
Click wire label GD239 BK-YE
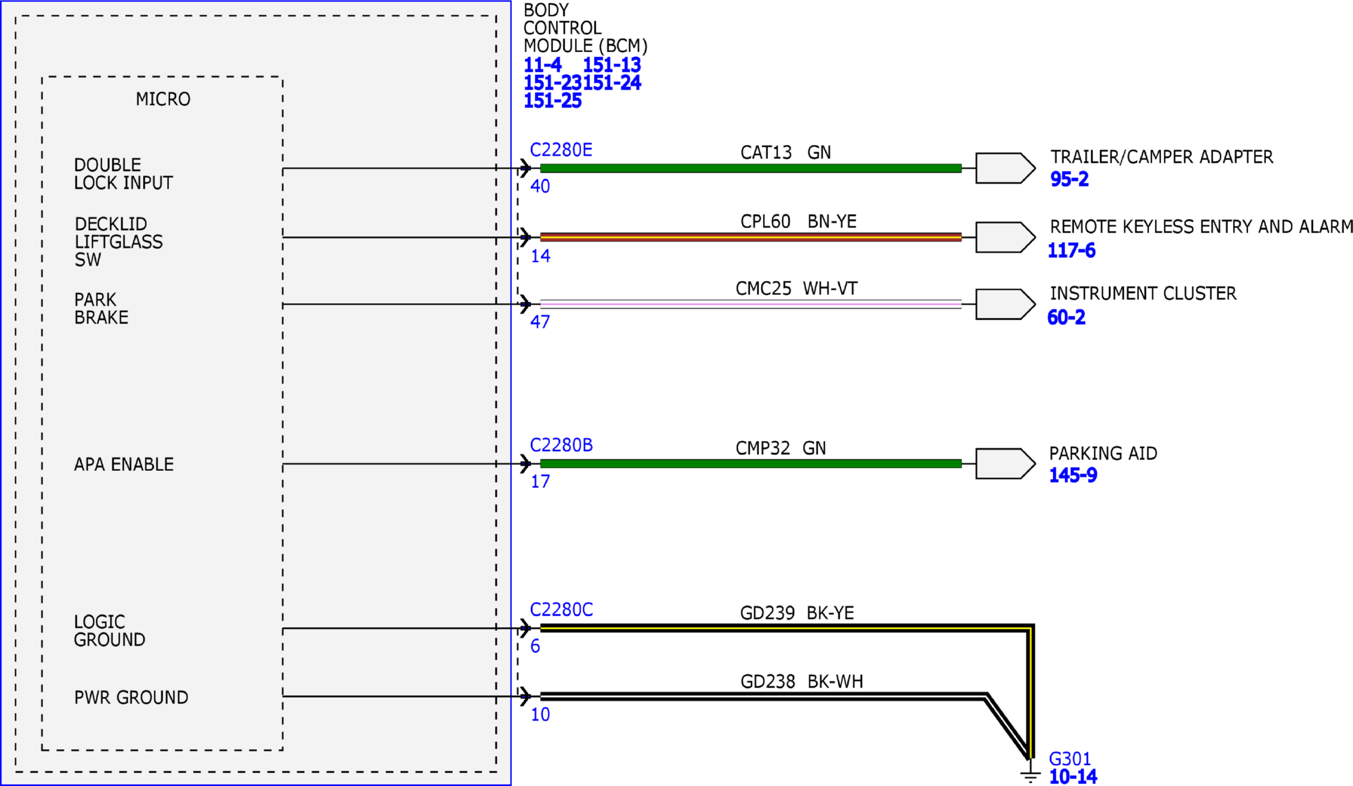point(797,613)
